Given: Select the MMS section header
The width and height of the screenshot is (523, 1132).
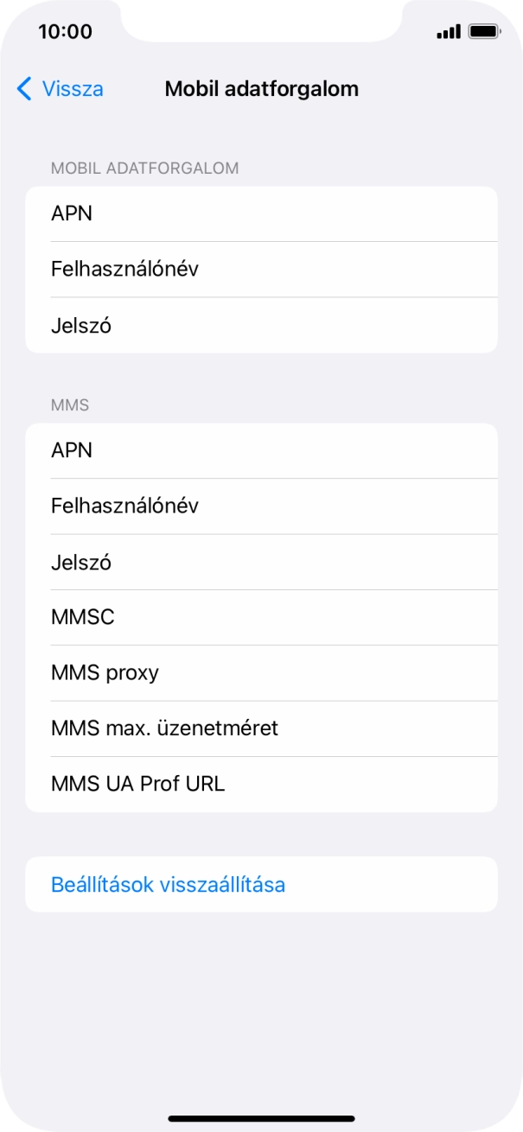Looking at the screenshot, I should (71, 404).
